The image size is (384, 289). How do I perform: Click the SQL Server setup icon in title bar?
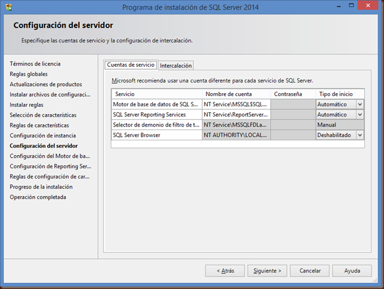pos(8,7)
